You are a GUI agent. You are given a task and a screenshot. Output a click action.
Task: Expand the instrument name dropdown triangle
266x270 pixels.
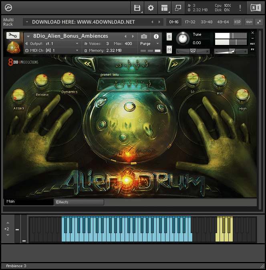[28, 37]
